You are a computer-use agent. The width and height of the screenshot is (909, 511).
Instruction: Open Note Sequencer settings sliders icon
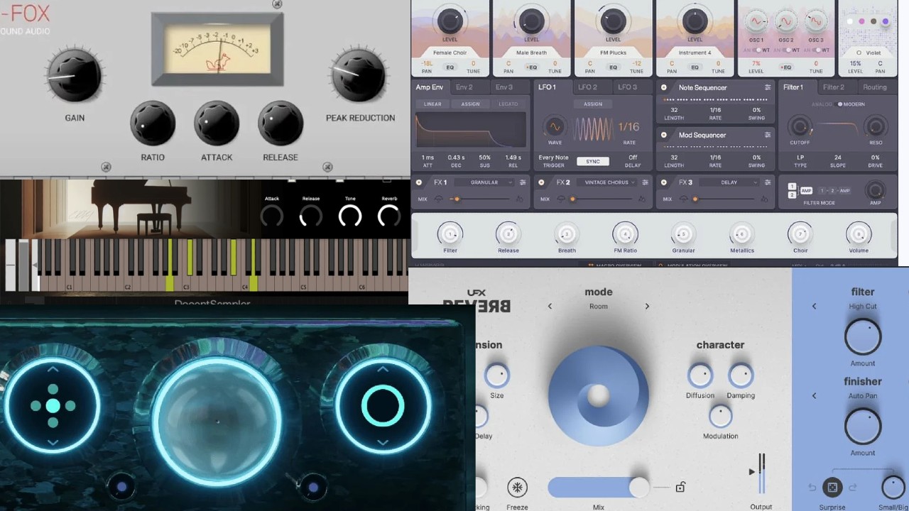pyautogui.click(x=768, y=87)
